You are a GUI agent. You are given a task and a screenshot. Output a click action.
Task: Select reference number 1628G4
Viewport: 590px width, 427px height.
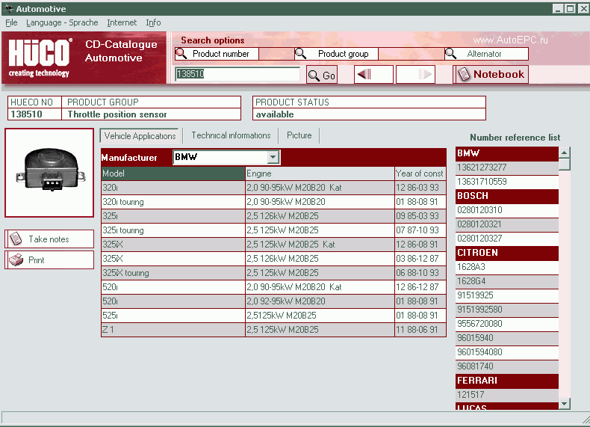[507, 281]
